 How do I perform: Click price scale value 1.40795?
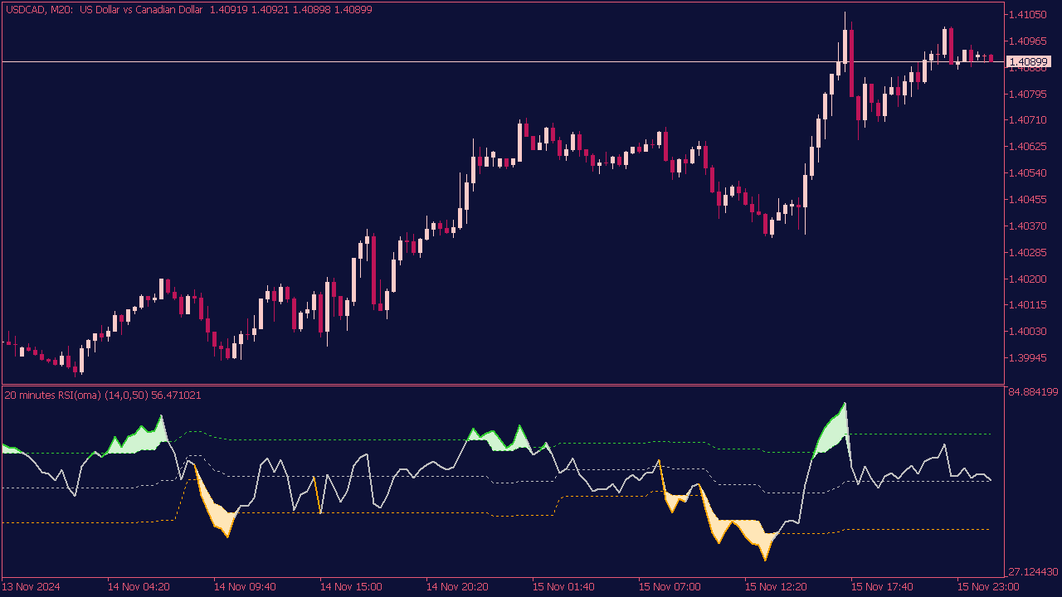tap(1026, 94)
